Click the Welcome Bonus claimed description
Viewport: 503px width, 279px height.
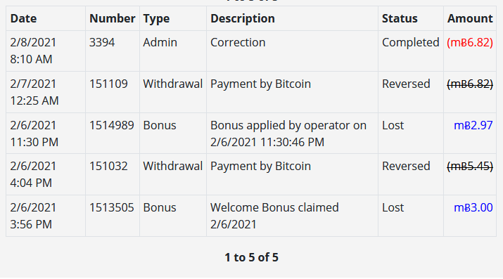tap(274, 216)
